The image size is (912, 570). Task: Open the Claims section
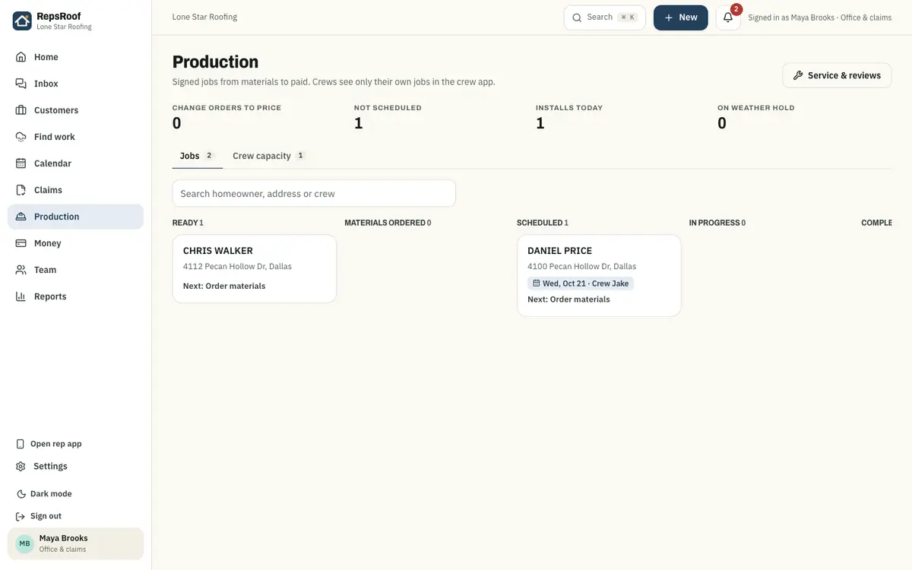point(75,190)
